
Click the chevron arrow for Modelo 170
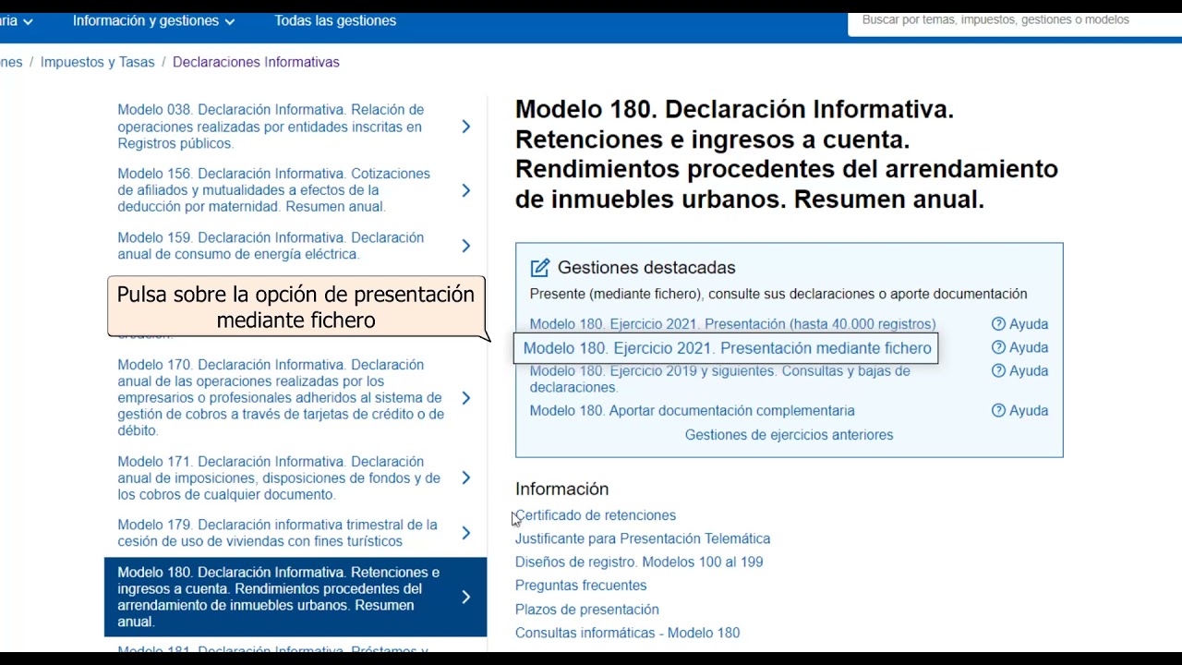coord(466,398)
